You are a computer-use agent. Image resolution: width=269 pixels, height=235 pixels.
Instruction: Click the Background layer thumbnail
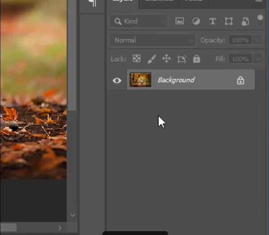click(x=140, y=80)
